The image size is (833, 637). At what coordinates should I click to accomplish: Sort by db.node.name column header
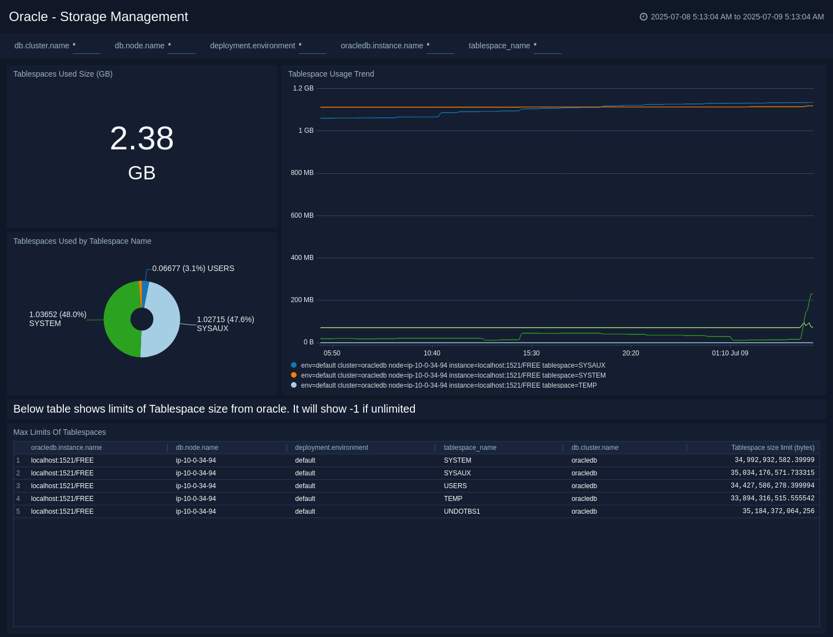(x=197, y=448)
